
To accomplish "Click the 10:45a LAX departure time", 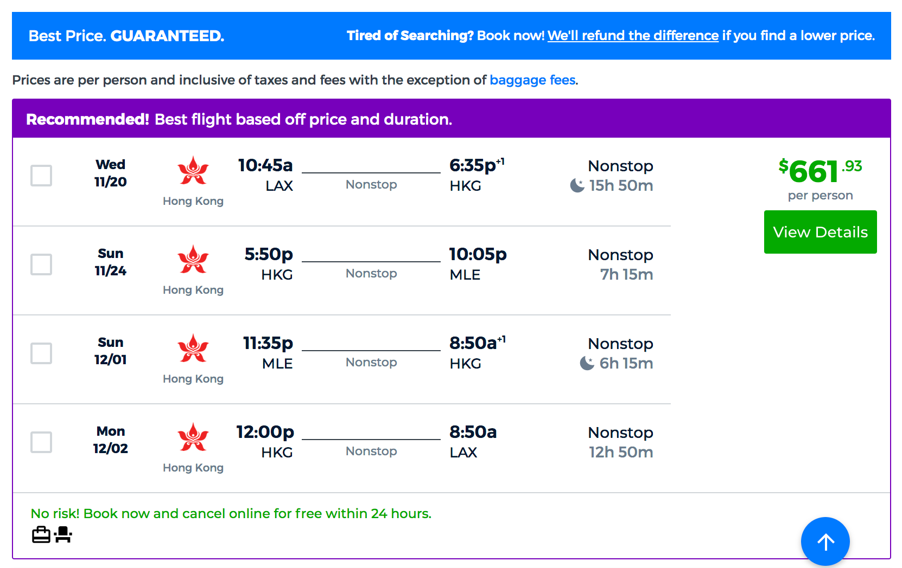I will coord(265,165).
